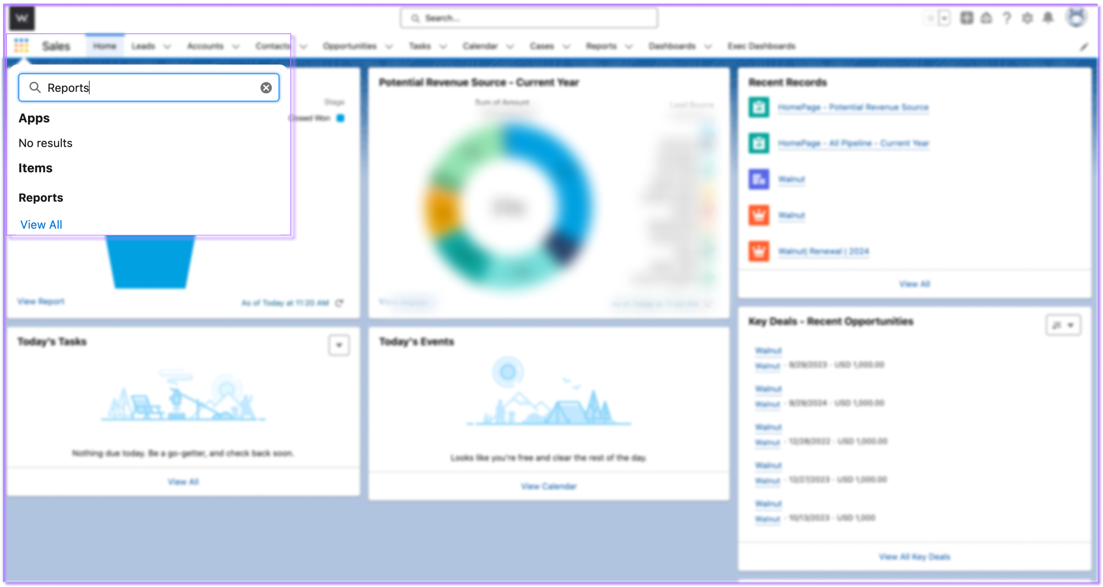This screenshot has width=1103, height=587.
Task: Select the Reports item result
Action: click(x=41, y=198)
